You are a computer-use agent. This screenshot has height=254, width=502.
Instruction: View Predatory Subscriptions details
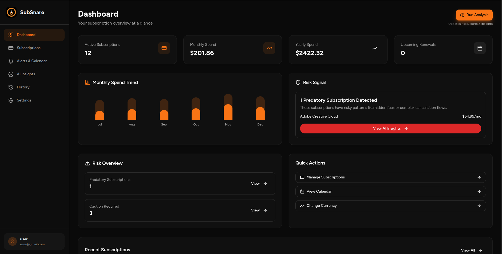coord(259,184)
